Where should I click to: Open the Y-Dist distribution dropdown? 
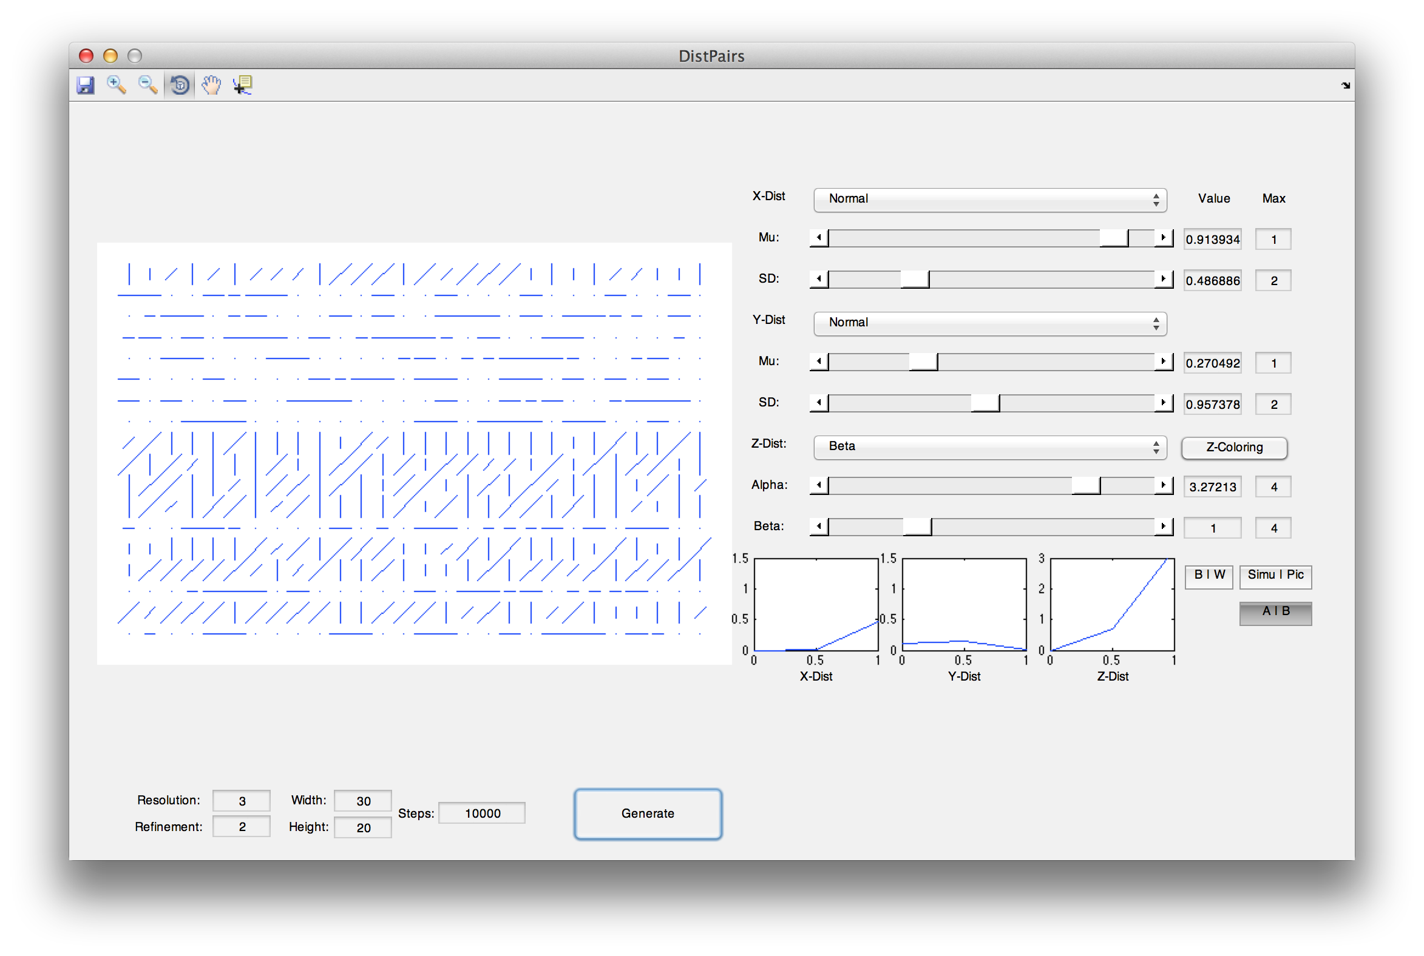989,323
